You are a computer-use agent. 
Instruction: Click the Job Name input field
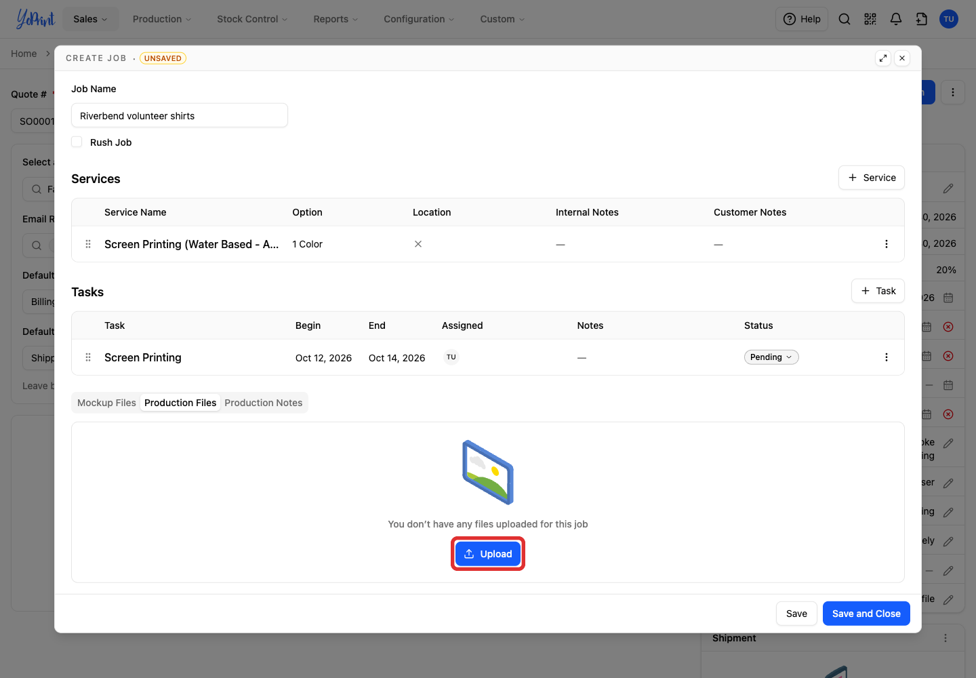click(180, 115)
